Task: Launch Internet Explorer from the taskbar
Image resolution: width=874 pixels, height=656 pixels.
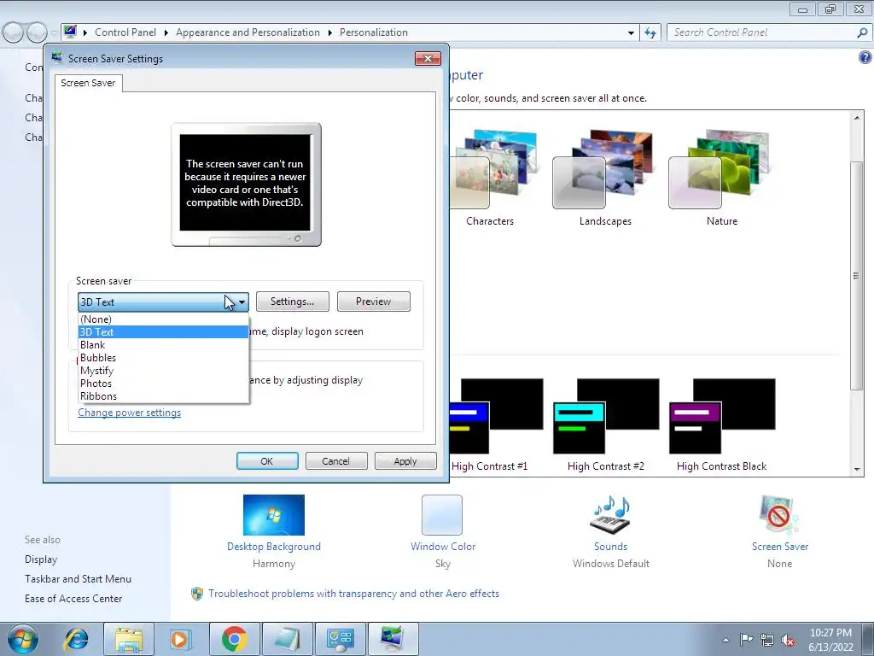Action: [76, 639]
